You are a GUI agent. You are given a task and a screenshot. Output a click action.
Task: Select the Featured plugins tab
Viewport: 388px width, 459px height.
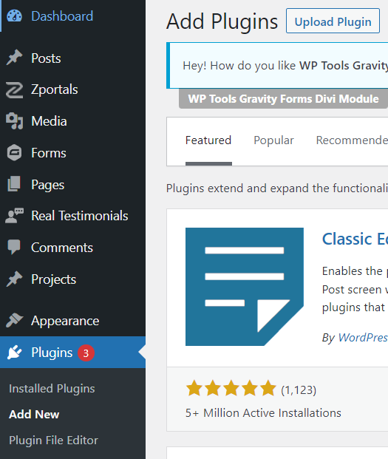click(x=208, y=140)
